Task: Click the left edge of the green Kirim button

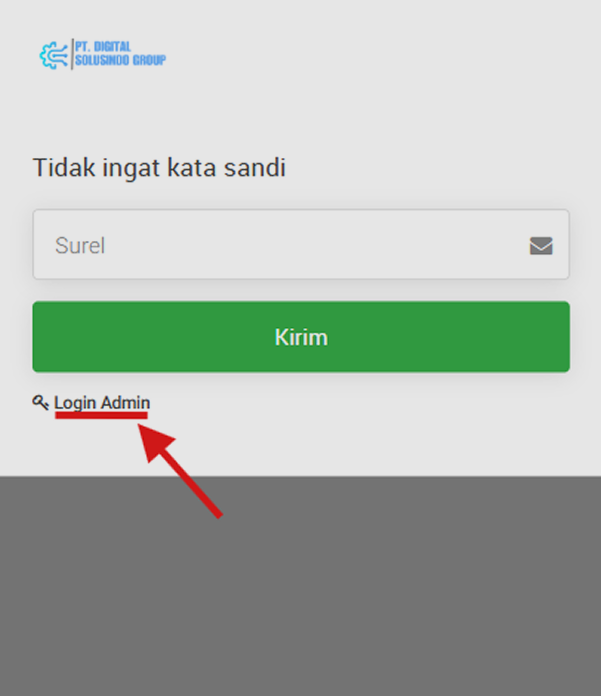Action: [x=38, y=337]
